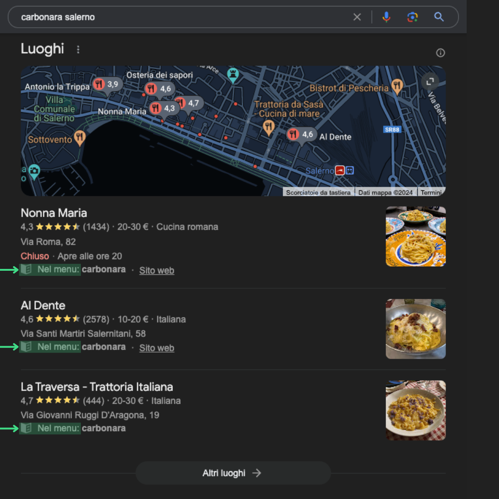This screenshot has height=499, width=499.
Task: Open La Traversa - Trattoria Italiana listing
Action: click(x=97, y=387)
